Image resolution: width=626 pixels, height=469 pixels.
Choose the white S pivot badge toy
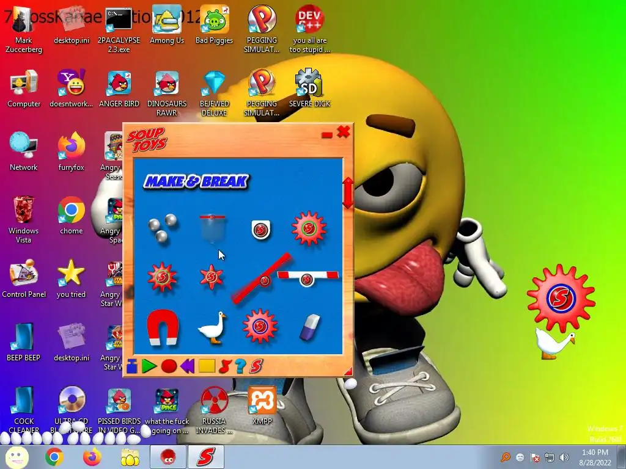pyautogui.click(x=260, y=230)
